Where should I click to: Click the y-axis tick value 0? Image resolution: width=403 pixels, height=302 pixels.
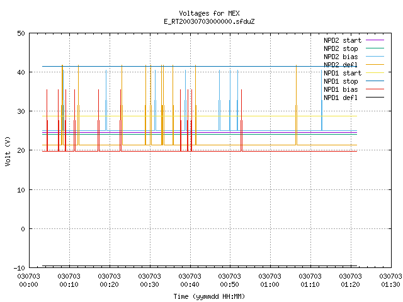click(x=23, y=229)
